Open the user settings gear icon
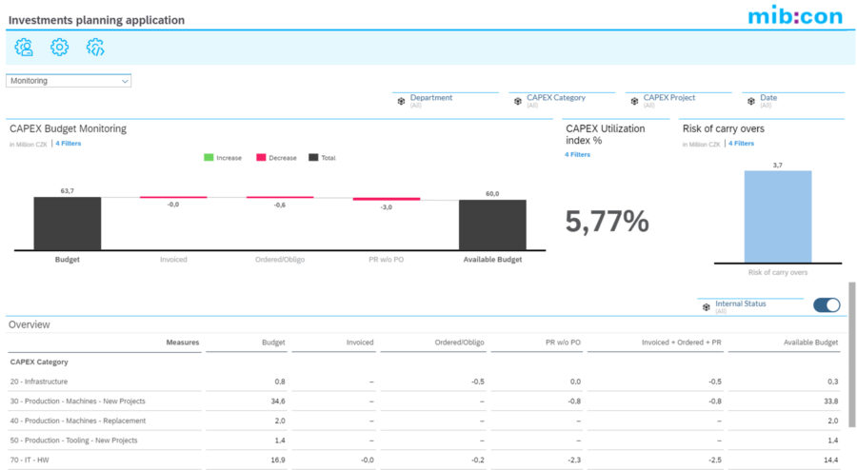The width and height of the screenshot is (857, 470). coord(24,47)
